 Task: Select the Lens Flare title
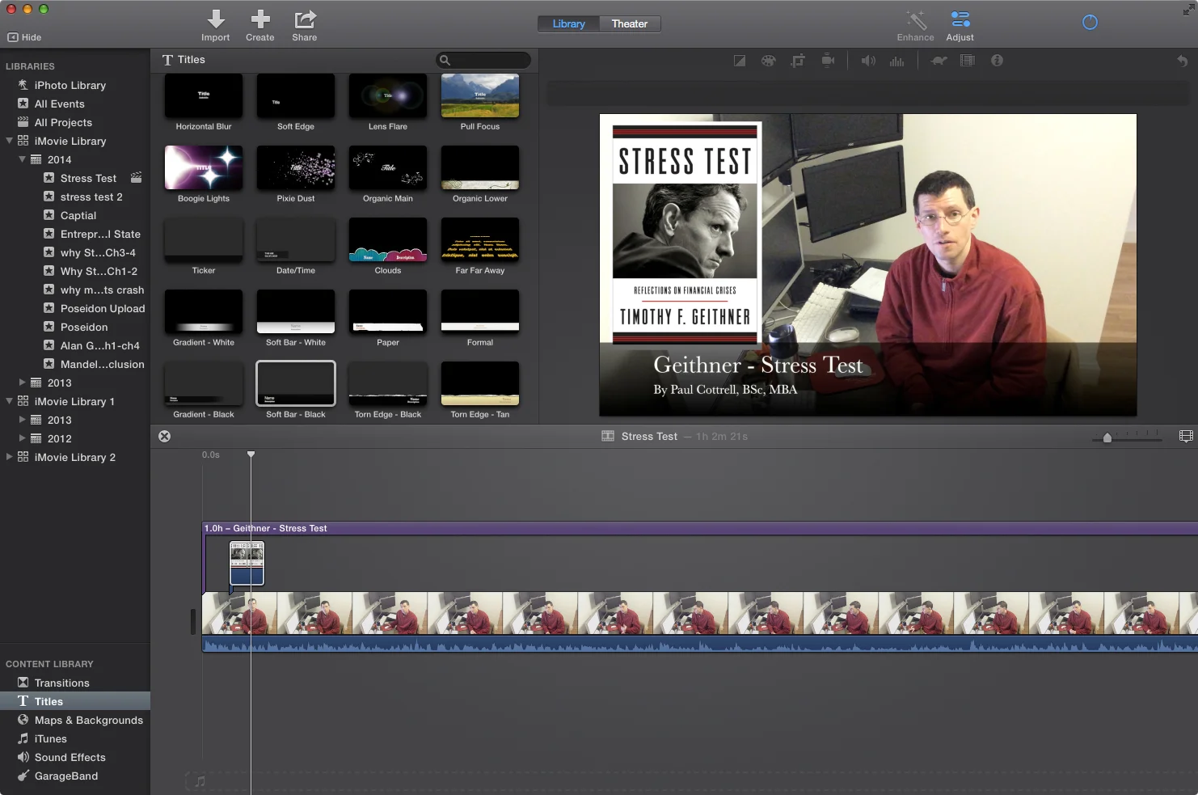click(388, 95)
